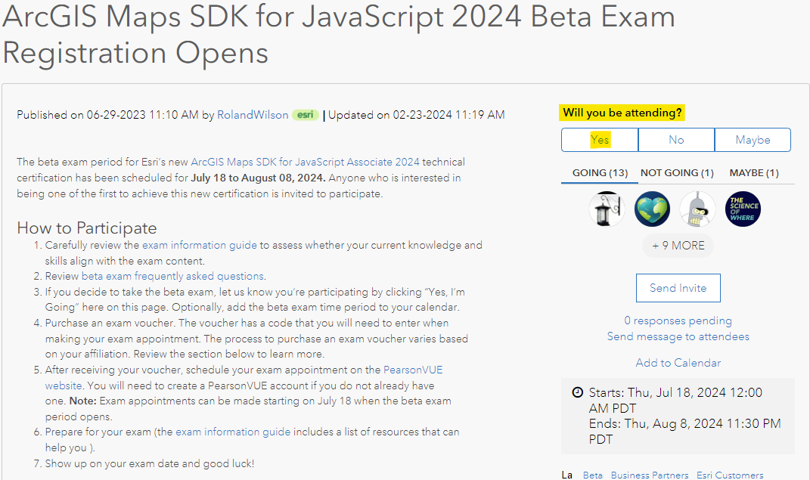Click the robot avatar attendee
Viewport: 810px width, 480px height.
click(697, 209)
